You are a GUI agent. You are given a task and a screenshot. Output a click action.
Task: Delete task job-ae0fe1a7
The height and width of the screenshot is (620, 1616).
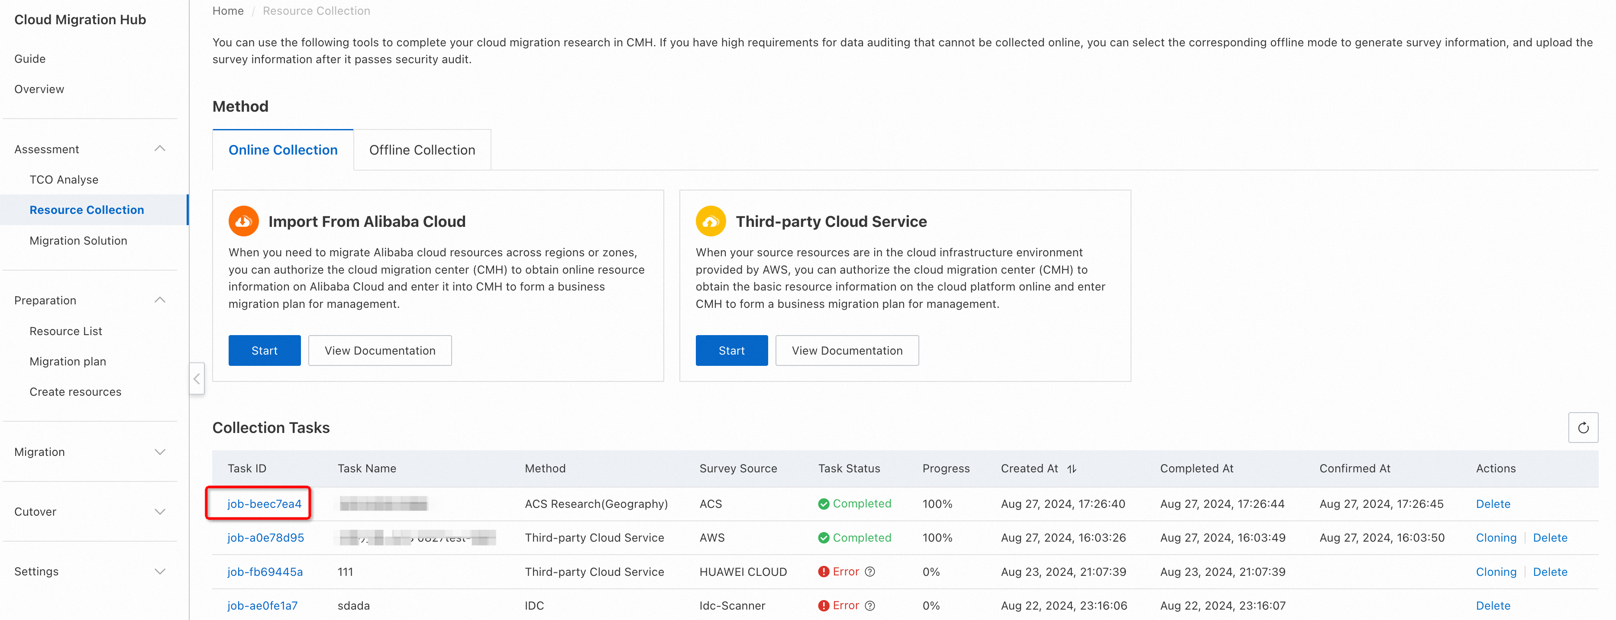[x=1493, y=606]
